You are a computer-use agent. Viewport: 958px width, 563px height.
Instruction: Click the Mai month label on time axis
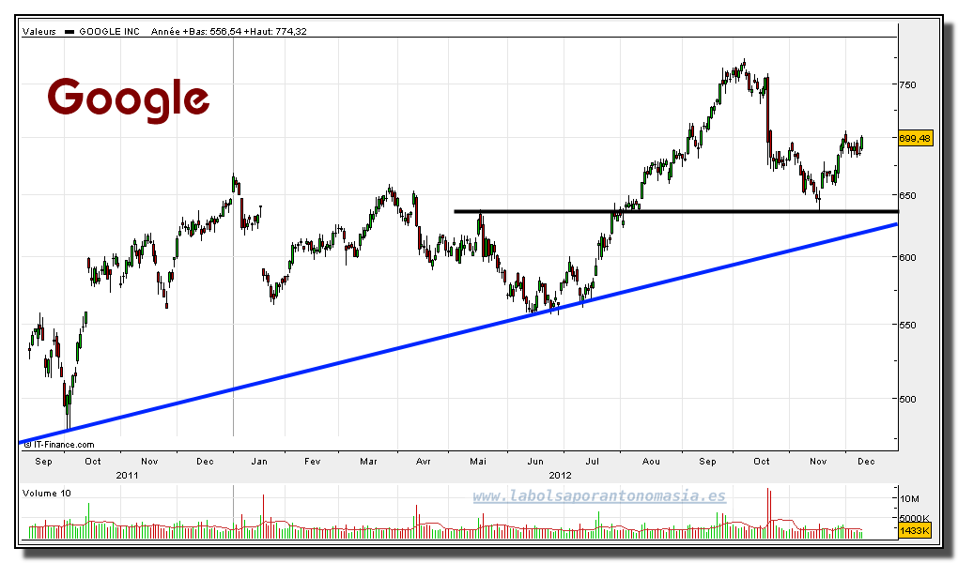[x=478, y=462]
